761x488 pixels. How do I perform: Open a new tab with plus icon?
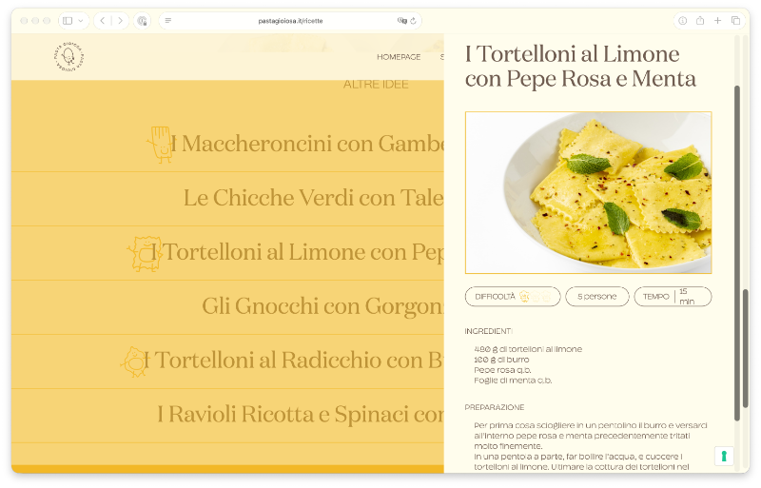pos(718,20)
